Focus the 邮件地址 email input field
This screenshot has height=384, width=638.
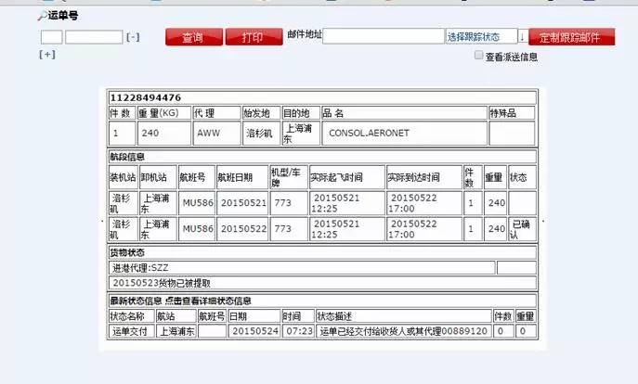point(384,36)
